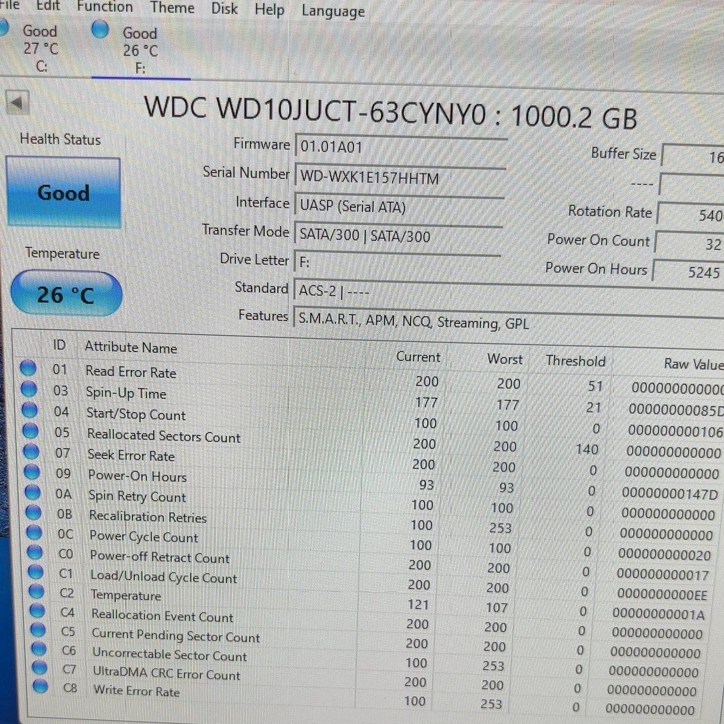Screen dimensions: 724x724
Task: Click the 26 °C temperature button
Action: point(66,294)
